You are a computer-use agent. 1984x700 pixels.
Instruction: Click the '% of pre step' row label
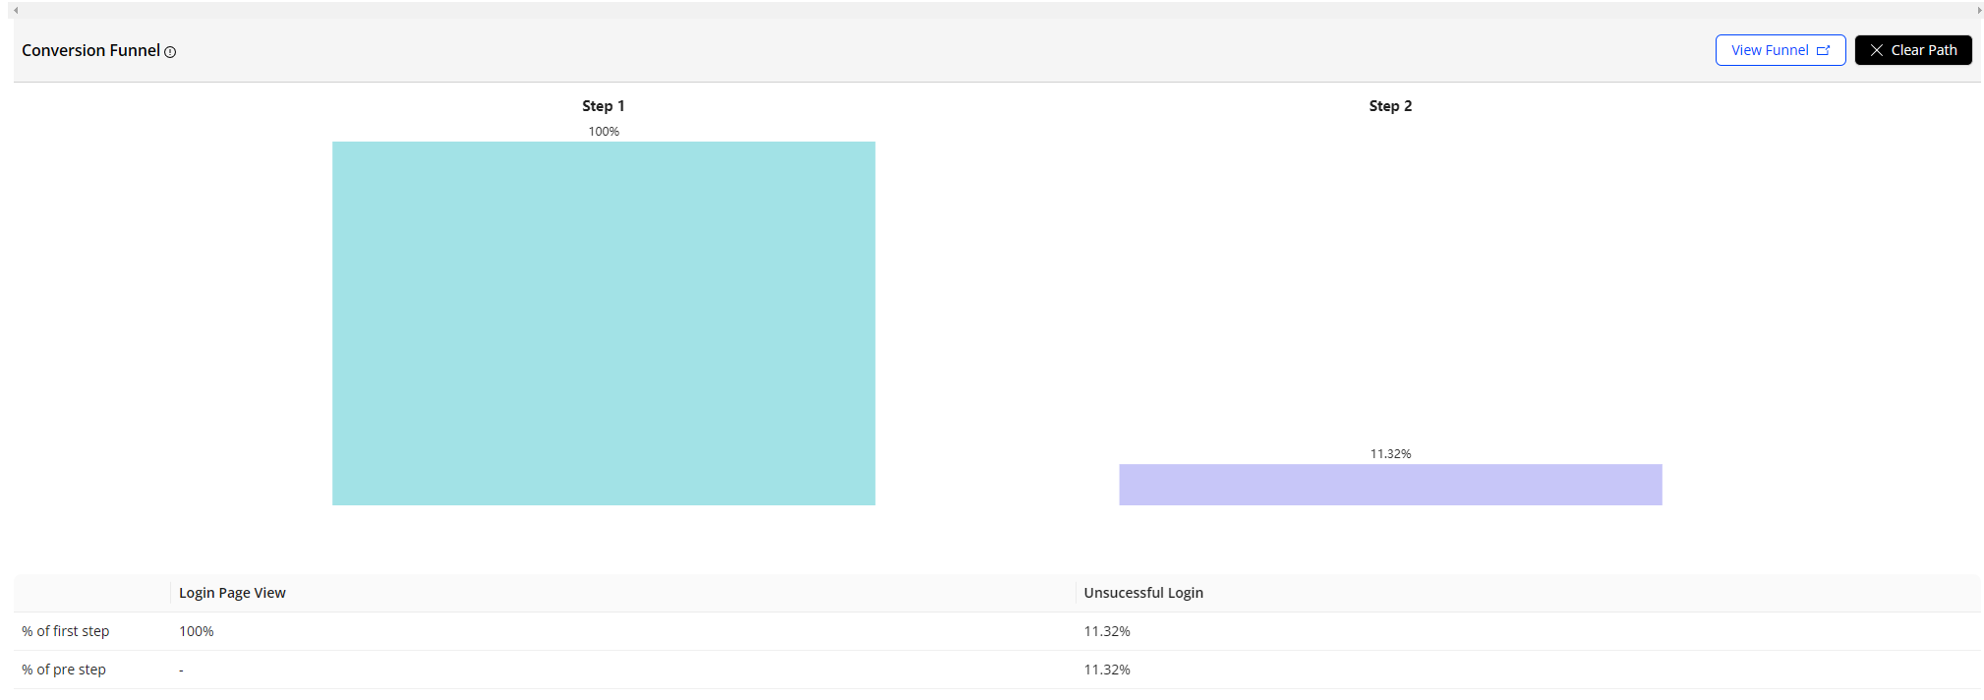click(64, 670)
